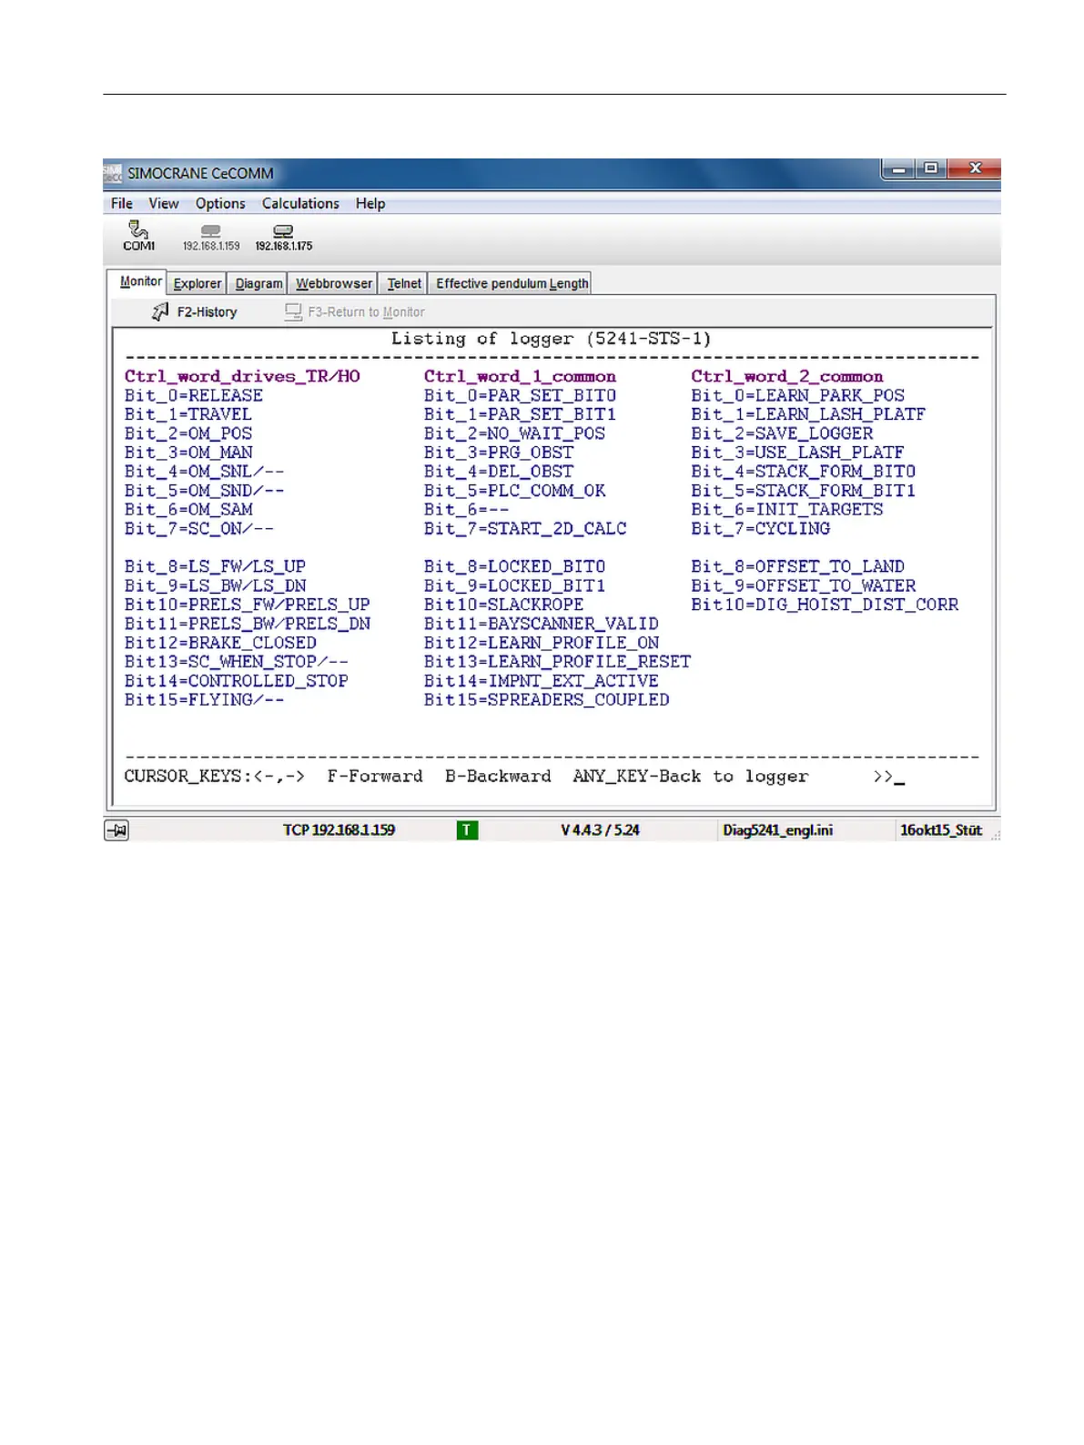Click the Bit_2=OM_POS line
This screenshot has height=1445, width=1084.
[x=188, y=434]
